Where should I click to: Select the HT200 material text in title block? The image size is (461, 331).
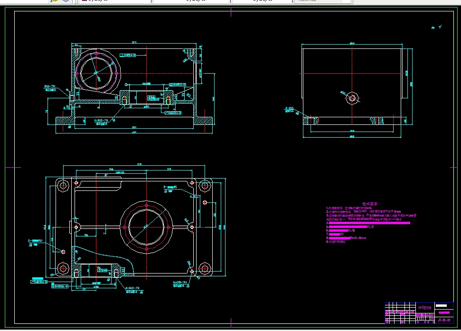coord(425,308)
